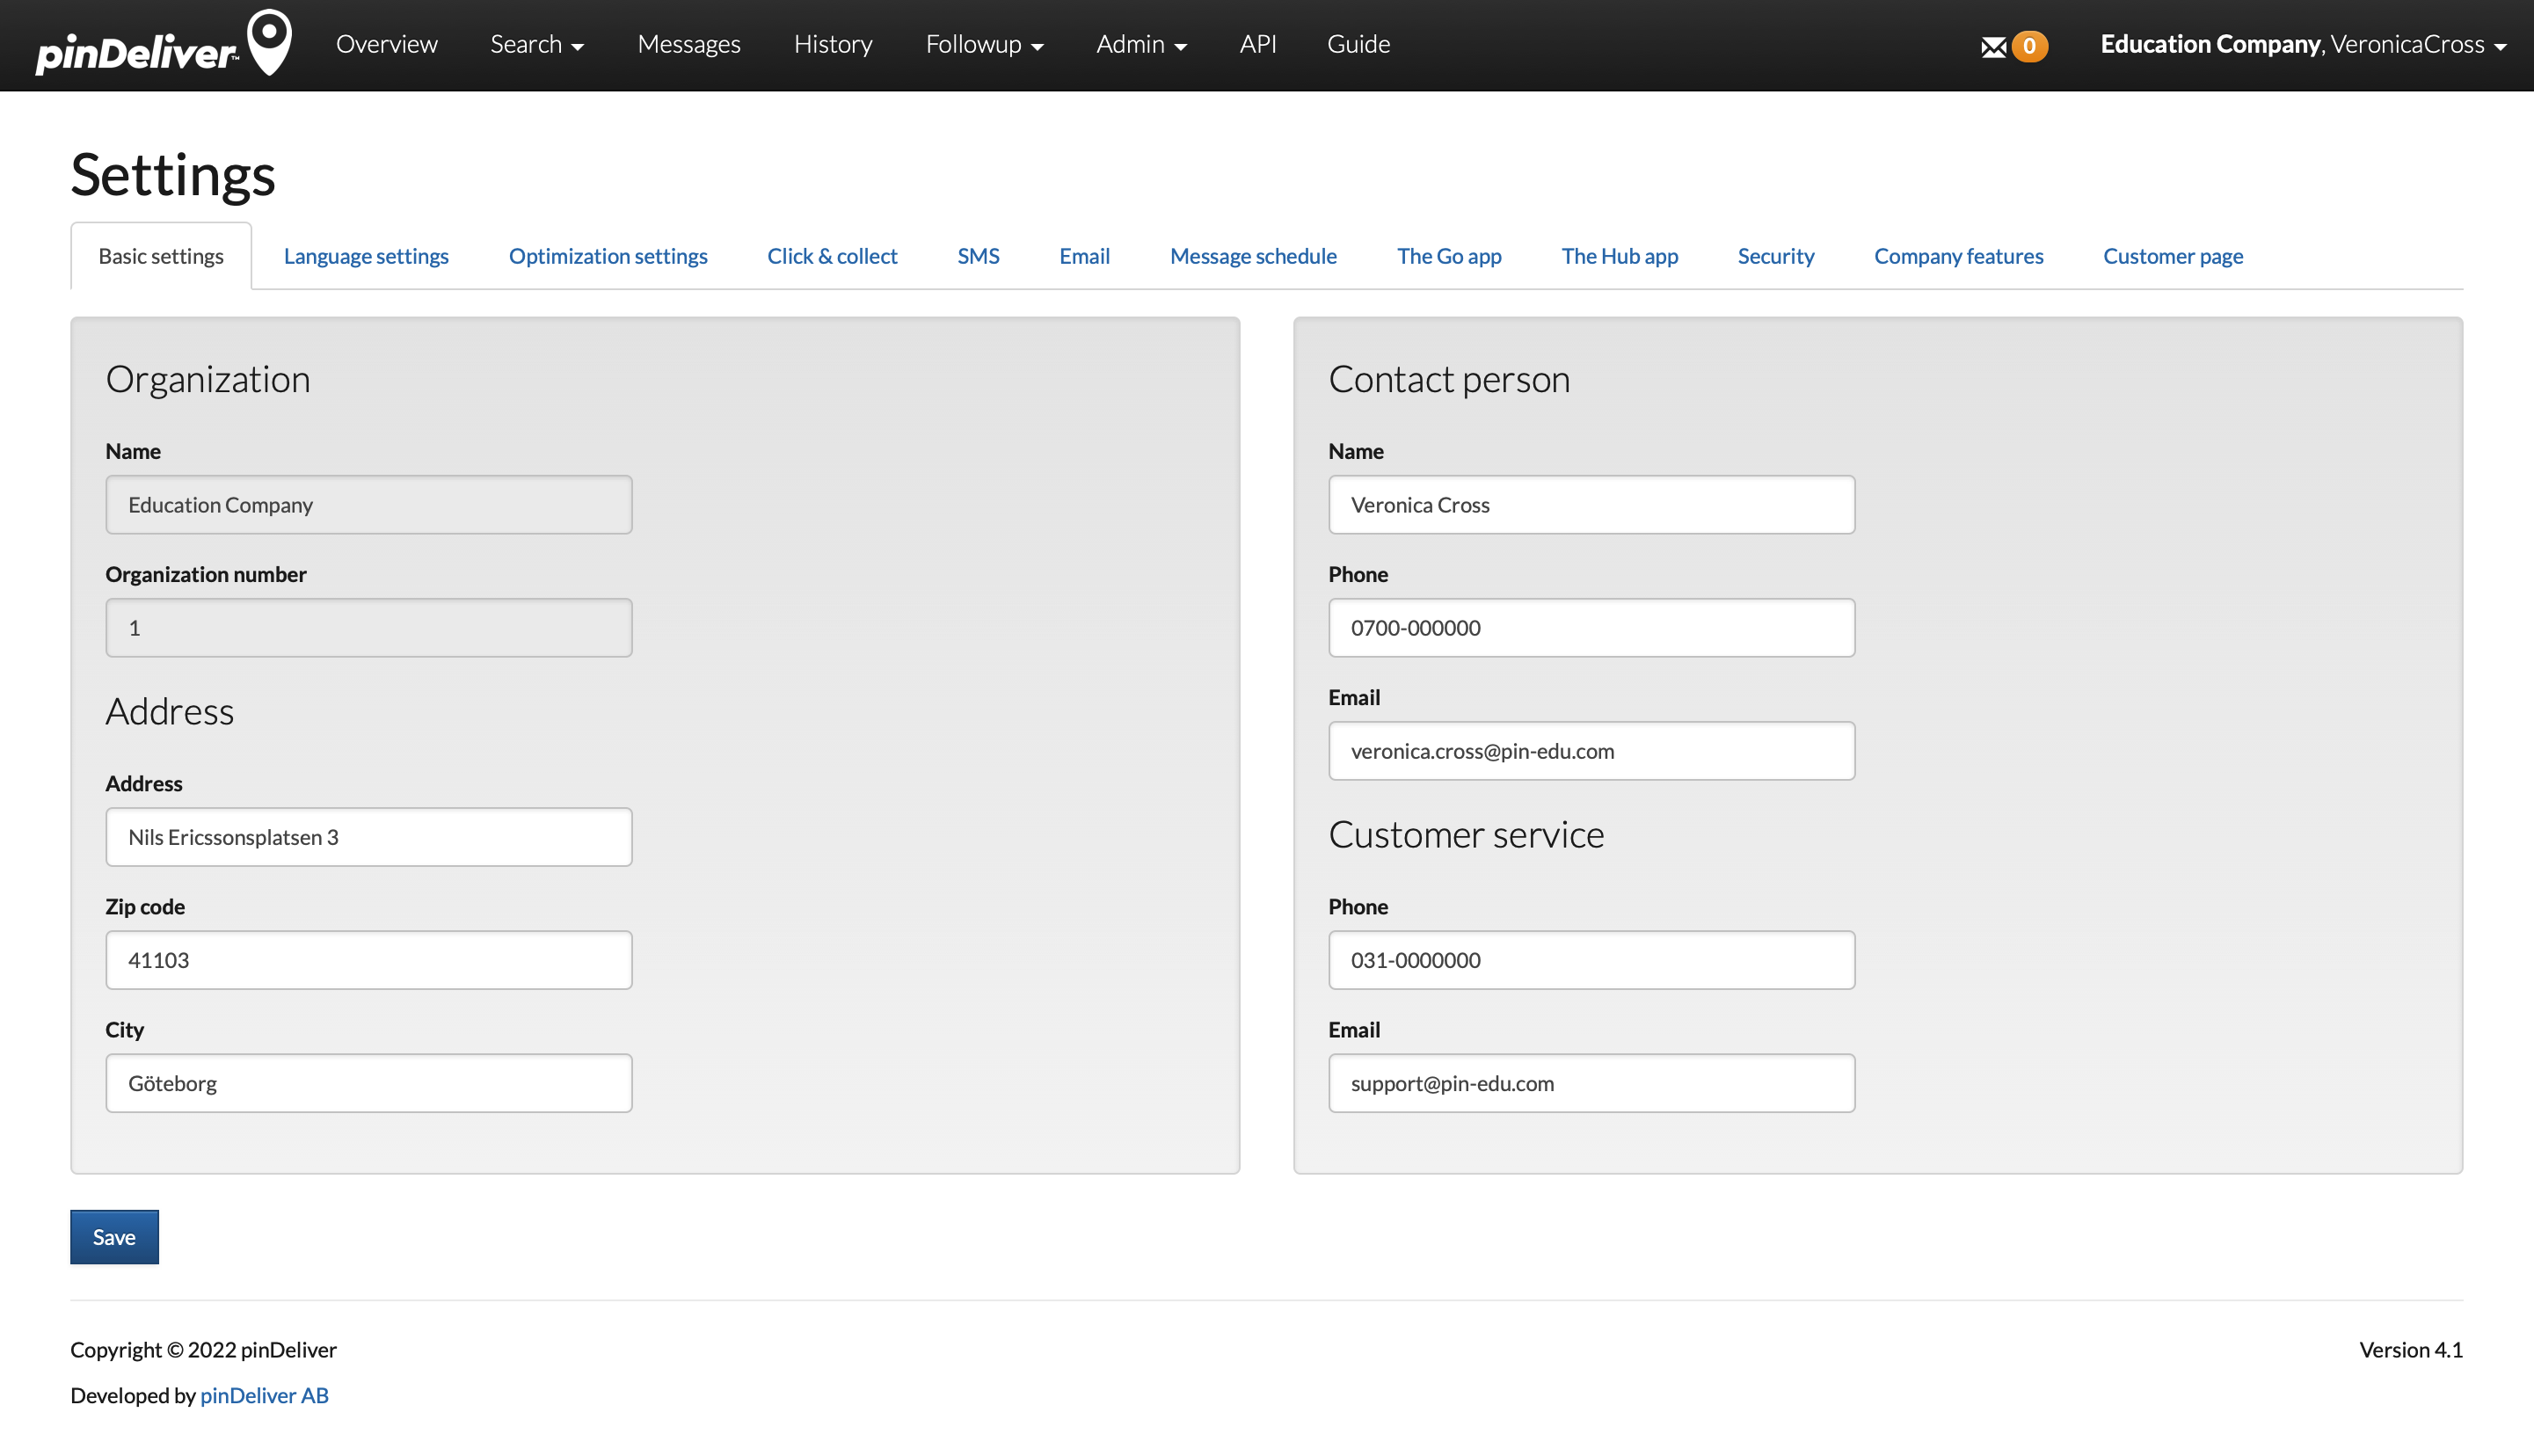Edit the Contact person Phone field
The width and height of the screenshot is (2534, 1456).
[1591, 628]
